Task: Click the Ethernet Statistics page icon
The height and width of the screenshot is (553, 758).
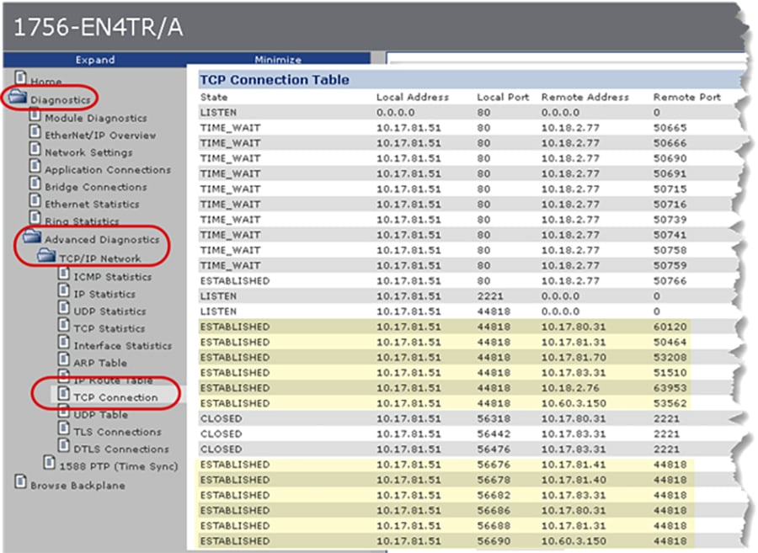Action: 35,201
